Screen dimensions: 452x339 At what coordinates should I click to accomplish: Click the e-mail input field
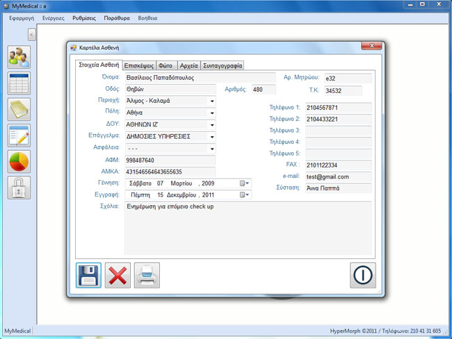click(339, 176)
